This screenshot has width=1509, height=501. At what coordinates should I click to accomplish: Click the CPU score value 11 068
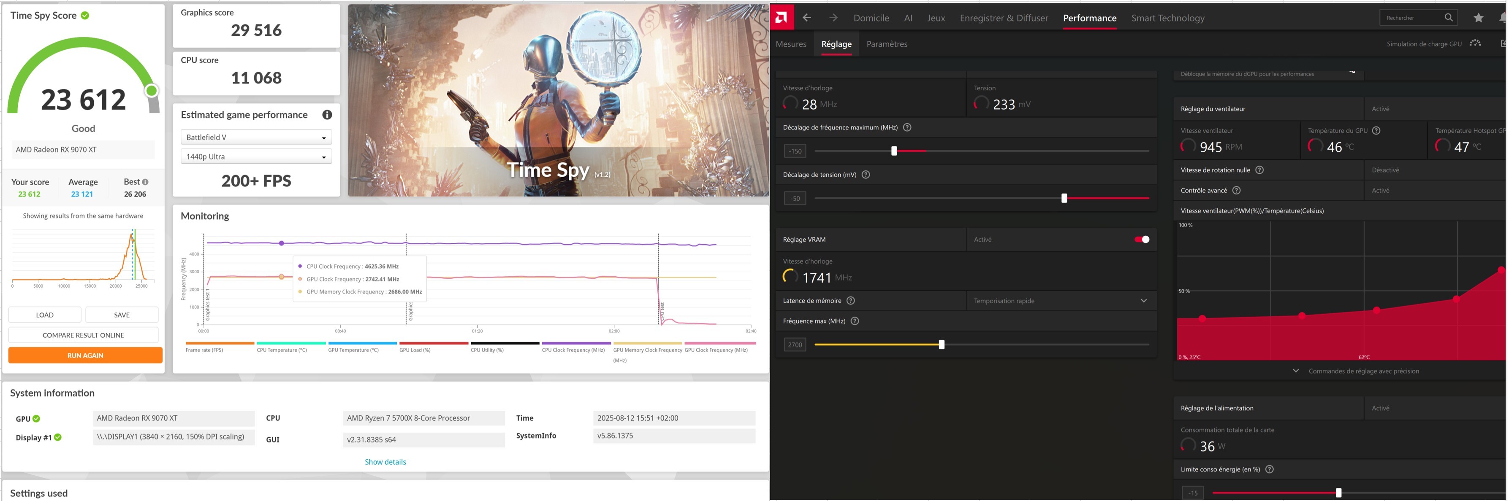[256, 78]
